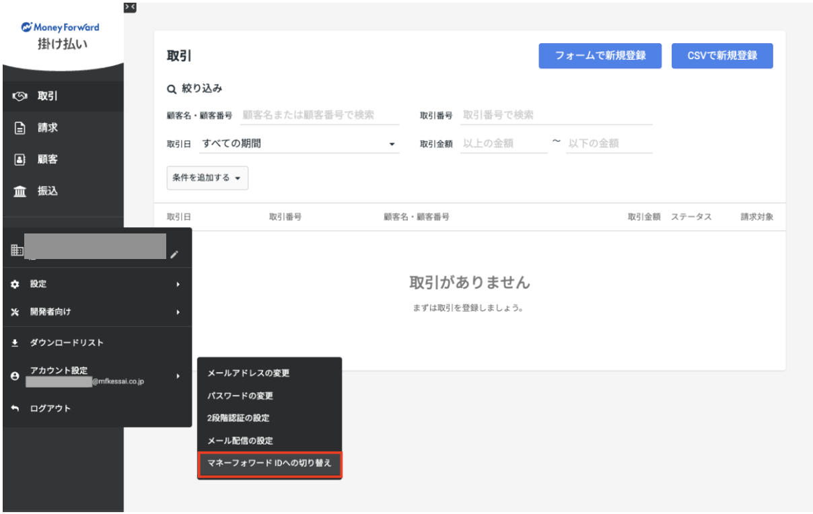The width and height of the screenshot is (813, 514).
Task: Click the 取引番号 column header
Action: (285, 217)
